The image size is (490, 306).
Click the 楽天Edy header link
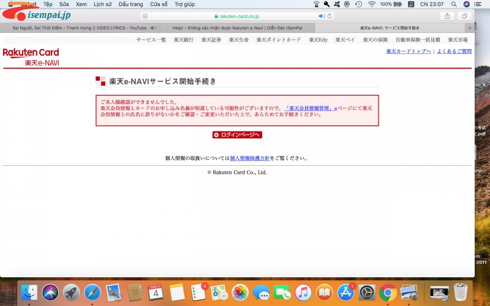pos(318,40)
